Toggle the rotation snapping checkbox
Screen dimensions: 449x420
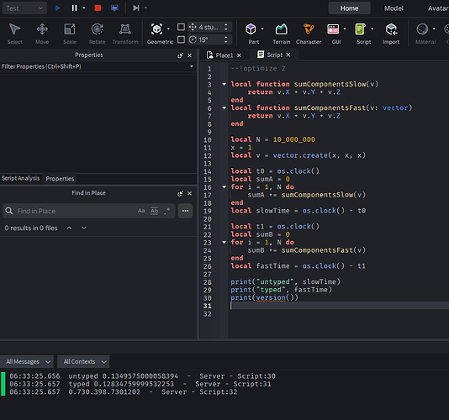tap(181, 39)
